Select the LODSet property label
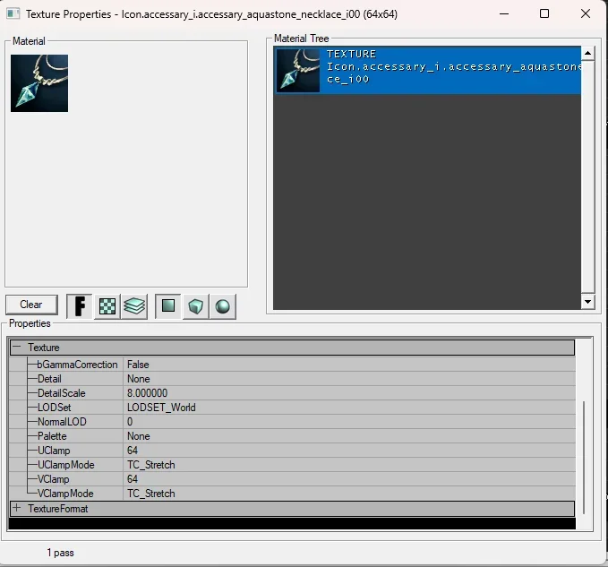 coord(55,408)
